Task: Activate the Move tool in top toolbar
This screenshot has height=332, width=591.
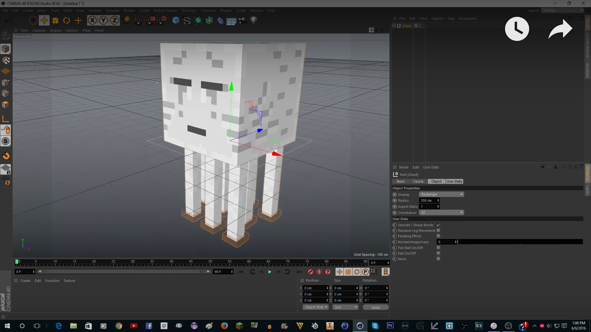Action: click(44, 21)
